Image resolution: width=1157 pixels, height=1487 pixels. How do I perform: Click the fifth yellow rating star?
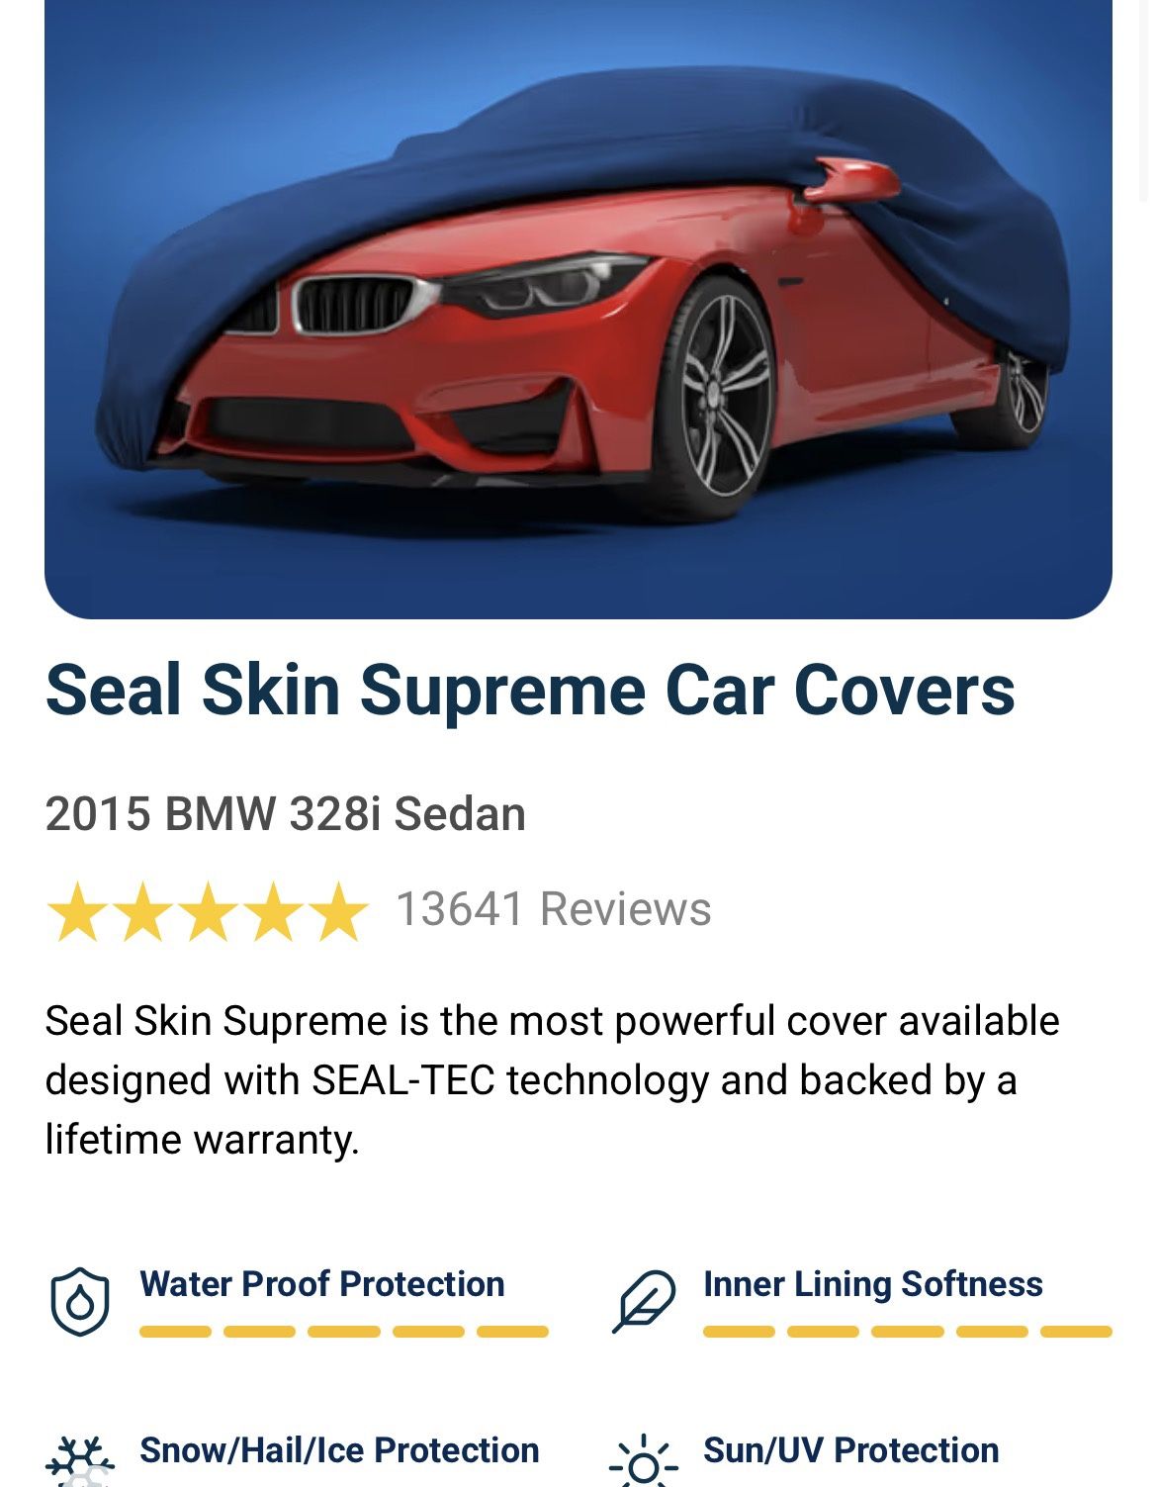(x=338, y=911)
